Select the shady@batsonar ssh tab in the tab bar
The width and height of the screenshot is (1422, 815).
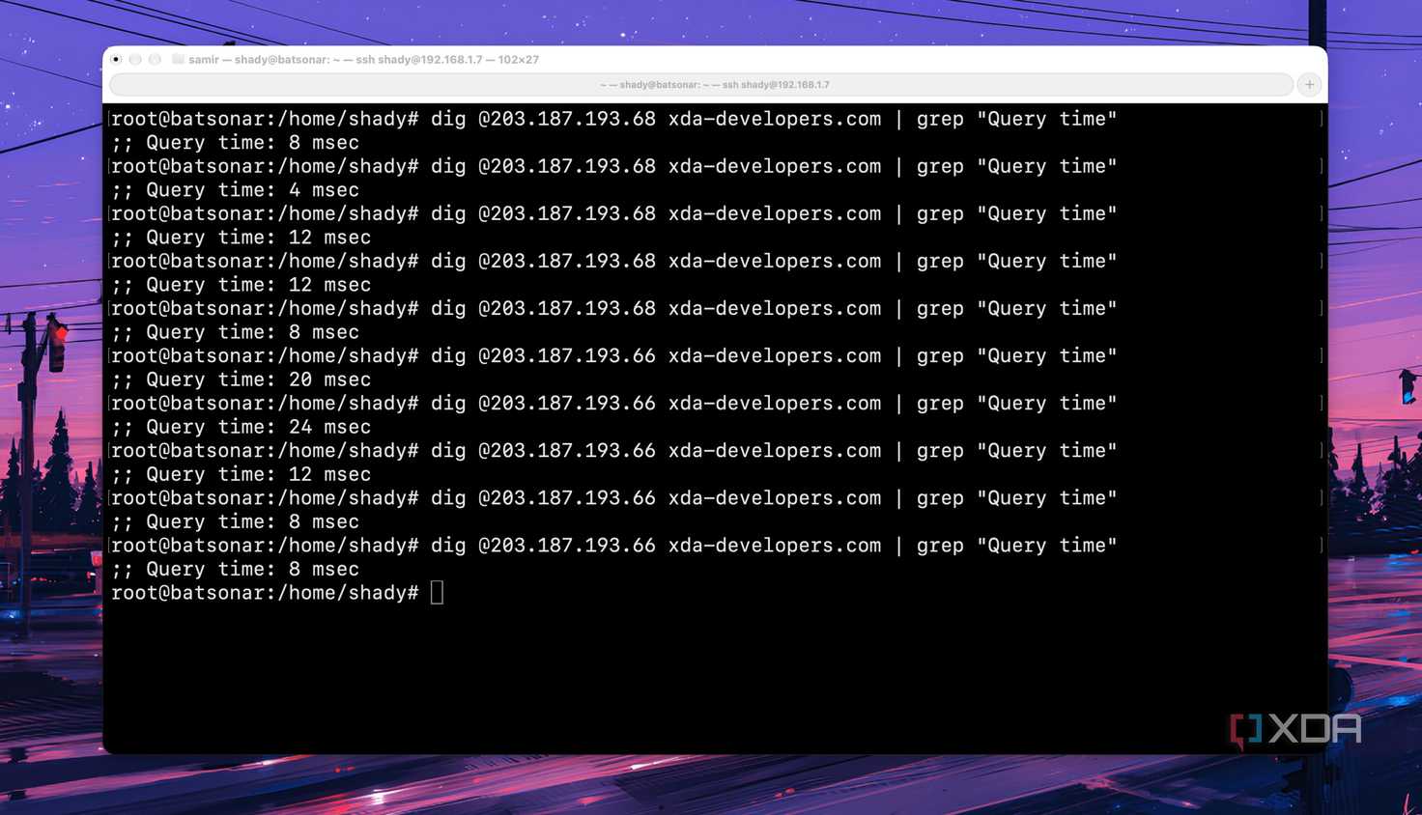701,85
